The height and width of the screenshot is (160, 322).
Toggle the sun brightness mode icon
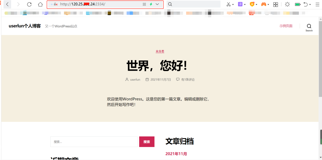(287, 4)
